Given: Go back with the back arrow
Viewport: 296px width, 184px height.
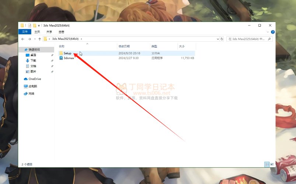Looking at the screenshot, I should tap(23, 39).
